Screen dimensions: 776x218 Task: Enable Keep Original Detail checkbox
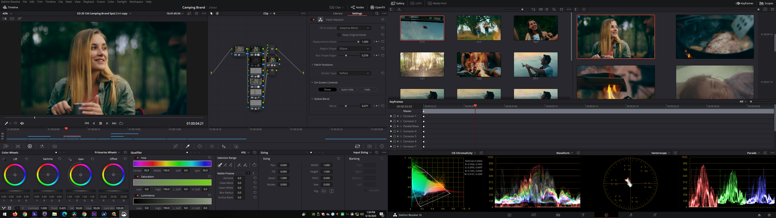339,35
